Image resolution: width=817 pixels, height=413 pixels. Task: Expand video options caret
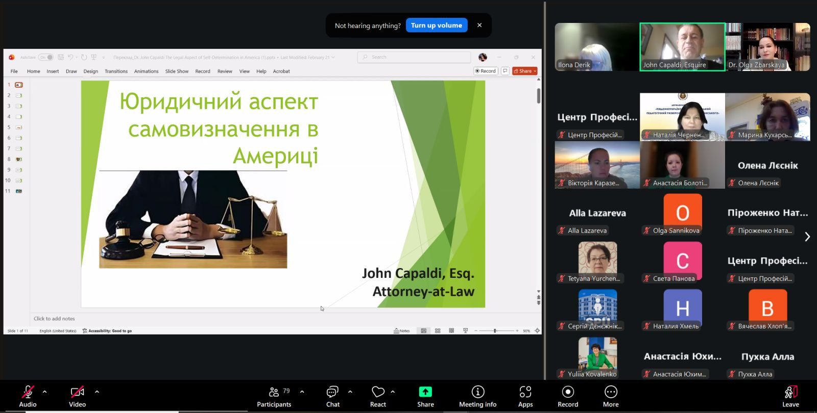point(97,392)
